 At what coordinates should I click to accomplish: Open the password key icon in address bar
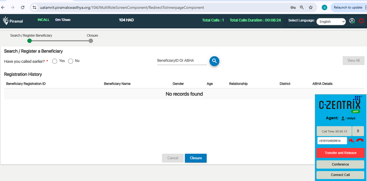click(x=293, y=7)
